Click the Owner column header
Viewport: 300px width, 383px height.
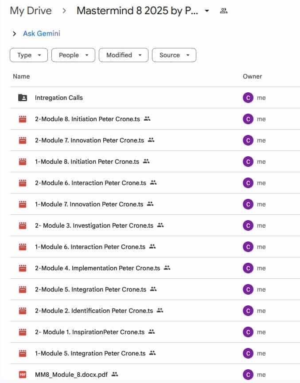[x=252, y=76]
